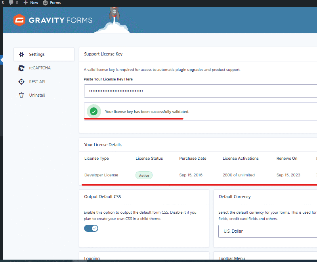Open the Forms menu in admin bar
Viewport: 317px width, 262px height.
(x=52, y=3)
